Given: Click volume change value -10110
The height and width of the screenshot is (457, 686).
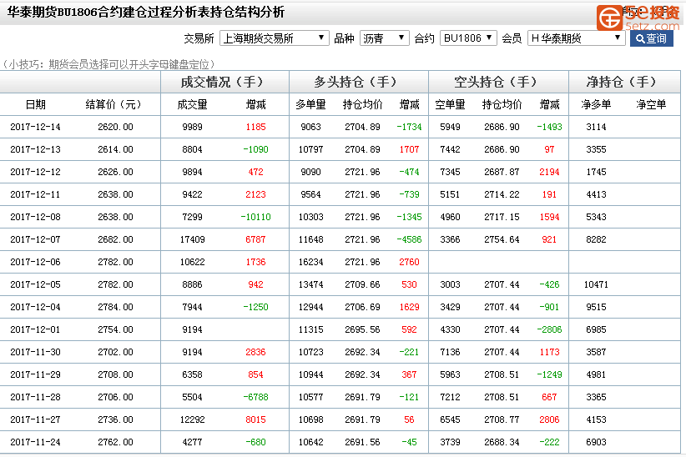Looking at the screenshot, I should [x=256, y=218].
